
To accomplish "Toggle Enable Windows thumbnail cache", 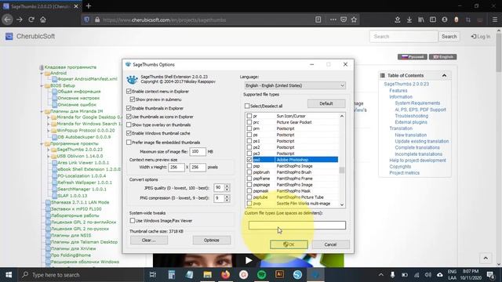I will coord(129,133).
